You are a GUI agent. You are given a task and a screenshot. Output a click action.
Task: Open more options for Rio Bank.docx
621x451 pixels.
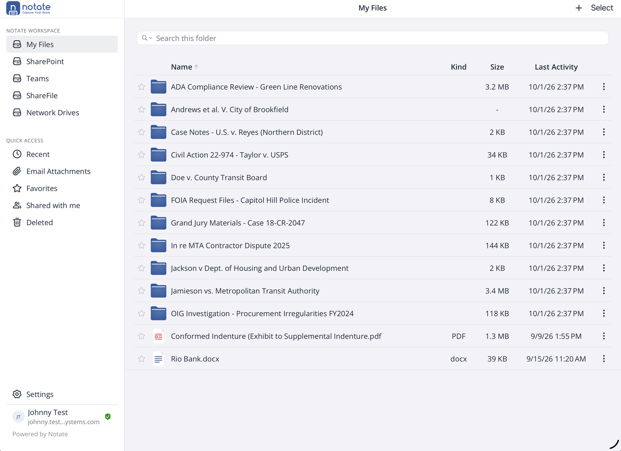click(x=604, y=359)
